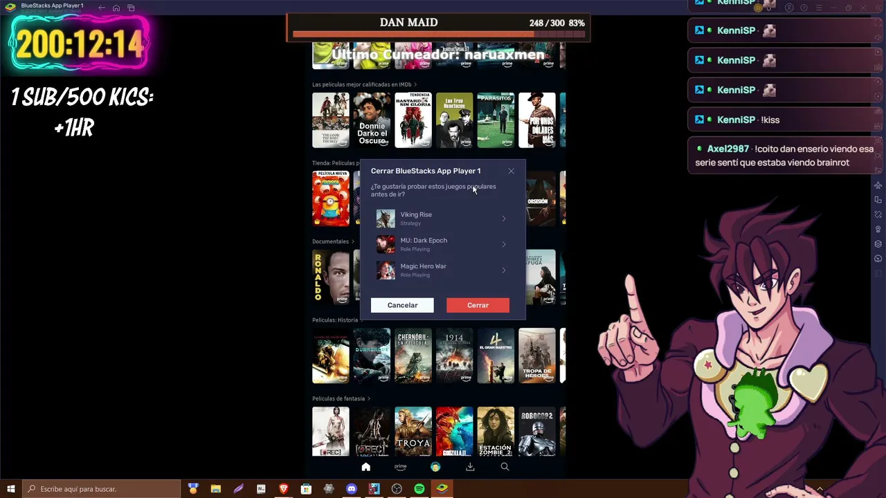Click Cancelar to keep BlueStacks open
This screenshot has height=498, width=886.
402,305
